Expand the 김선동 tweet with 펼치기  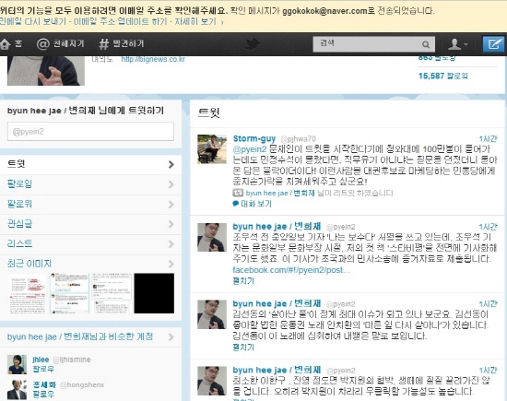243,348
